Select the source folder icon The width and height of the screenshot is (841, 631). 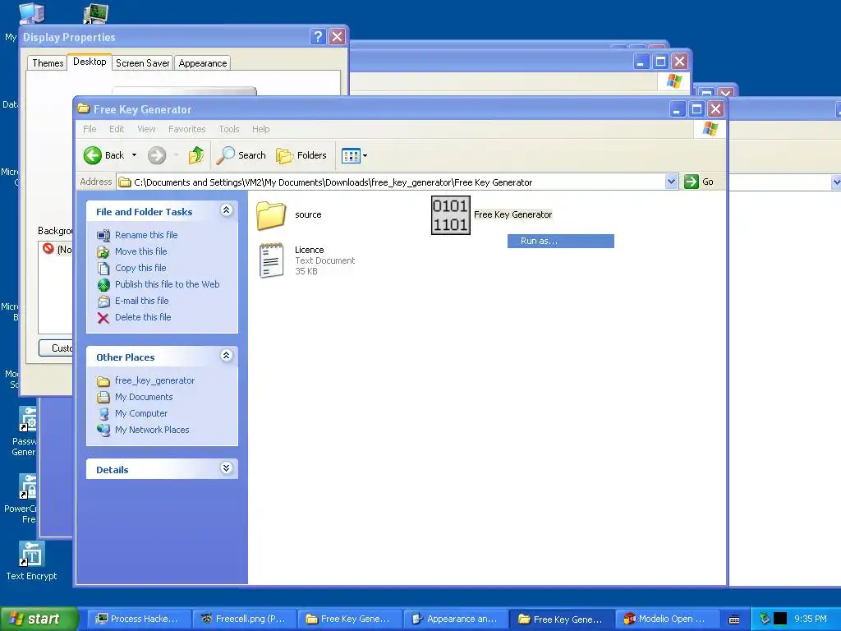(x=271, y=215)
